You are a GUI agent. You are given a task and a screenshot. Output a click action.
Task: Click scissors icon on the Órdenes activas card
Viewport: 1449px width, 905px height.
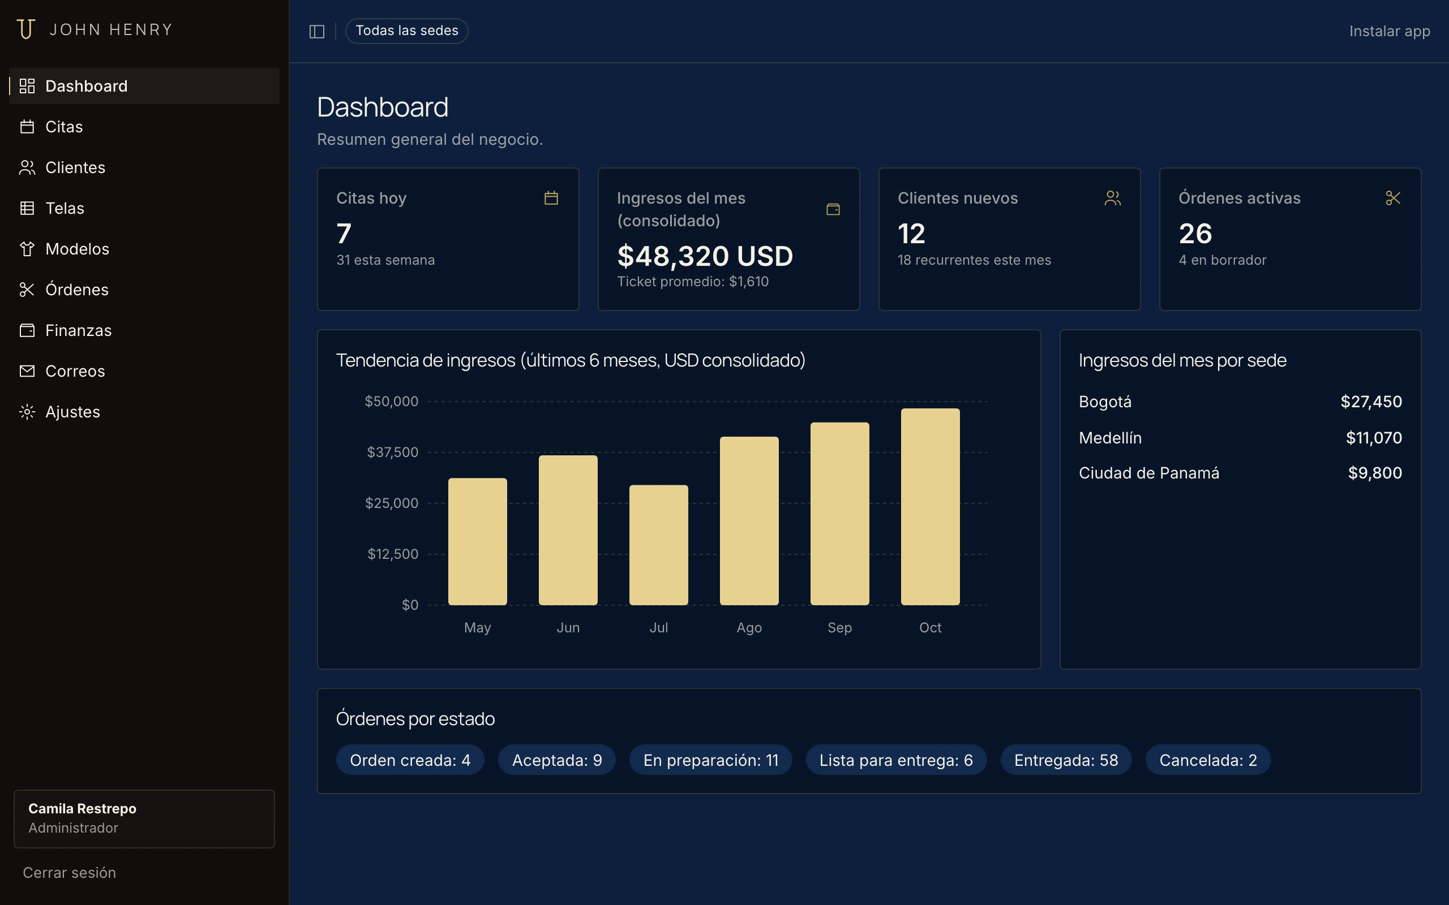(1394, 198)
